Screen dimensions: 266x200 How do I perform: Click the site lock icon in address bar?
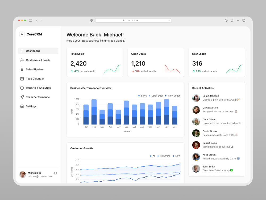click(x=124, y=21)
